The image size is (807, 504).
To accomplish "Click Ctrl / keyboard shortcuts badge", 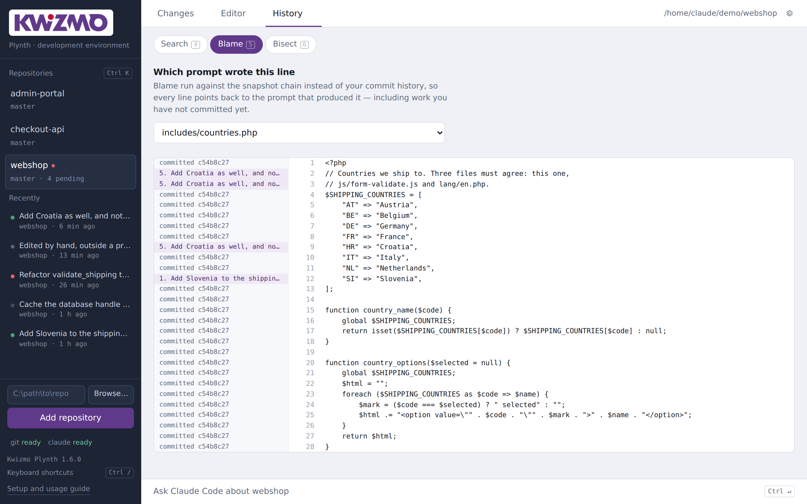I will click(119, 472).
